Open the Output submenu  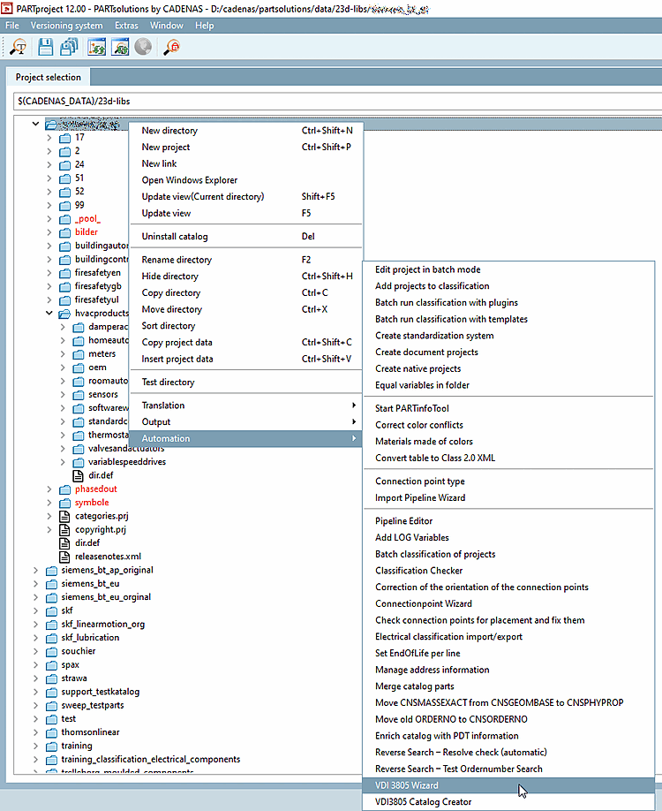pos(246,422)
